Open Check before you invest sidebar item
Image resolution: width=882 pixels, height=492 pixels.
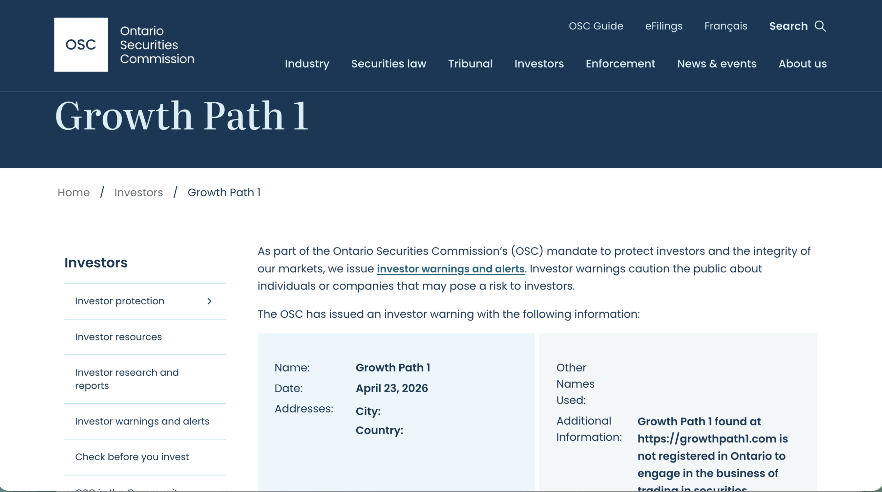click(x=145, y=457)
